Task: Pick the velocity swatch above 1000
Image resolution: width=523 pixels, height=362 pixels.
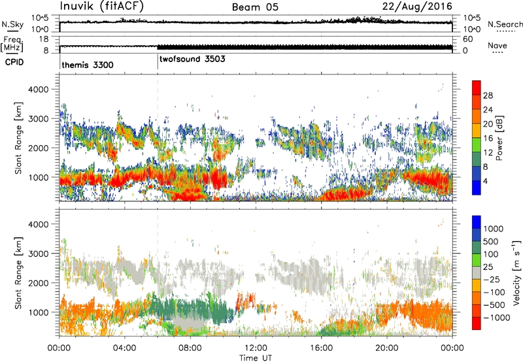Action: 477,222
